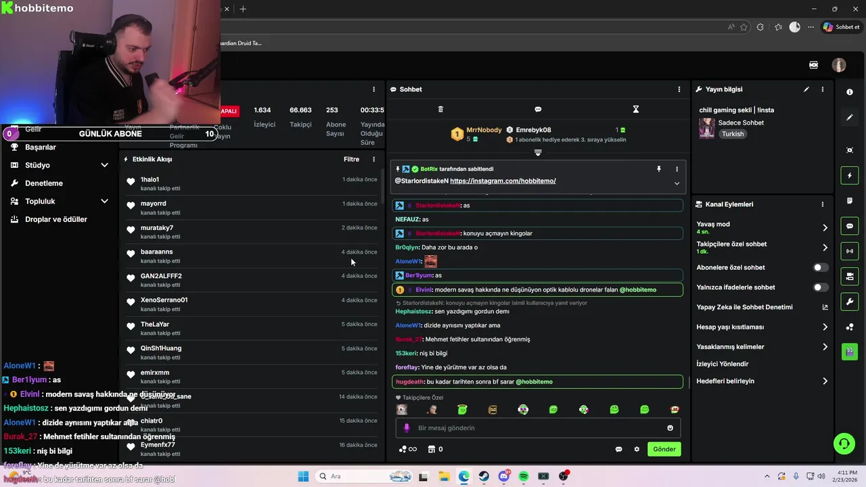Click the hourglass icon in chat toolbar
This screenshot has height=487, width=866.
pos(636,109)
